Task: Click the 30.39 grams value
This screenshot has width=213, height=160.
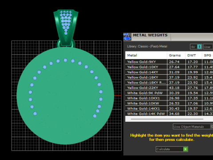Action: (x=174, y=93)
